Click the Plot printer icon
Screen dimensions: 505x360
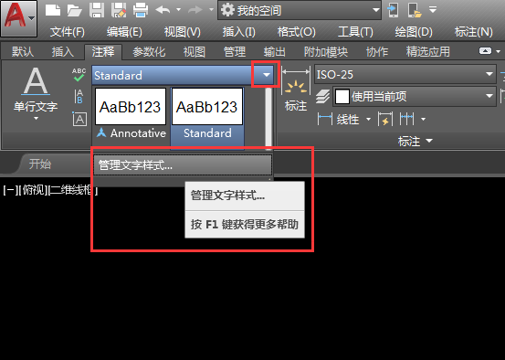141,10
